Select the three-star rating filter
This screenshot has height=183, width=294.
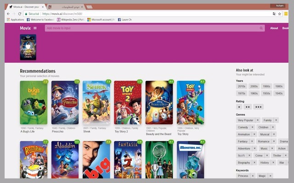coord(258,107)
